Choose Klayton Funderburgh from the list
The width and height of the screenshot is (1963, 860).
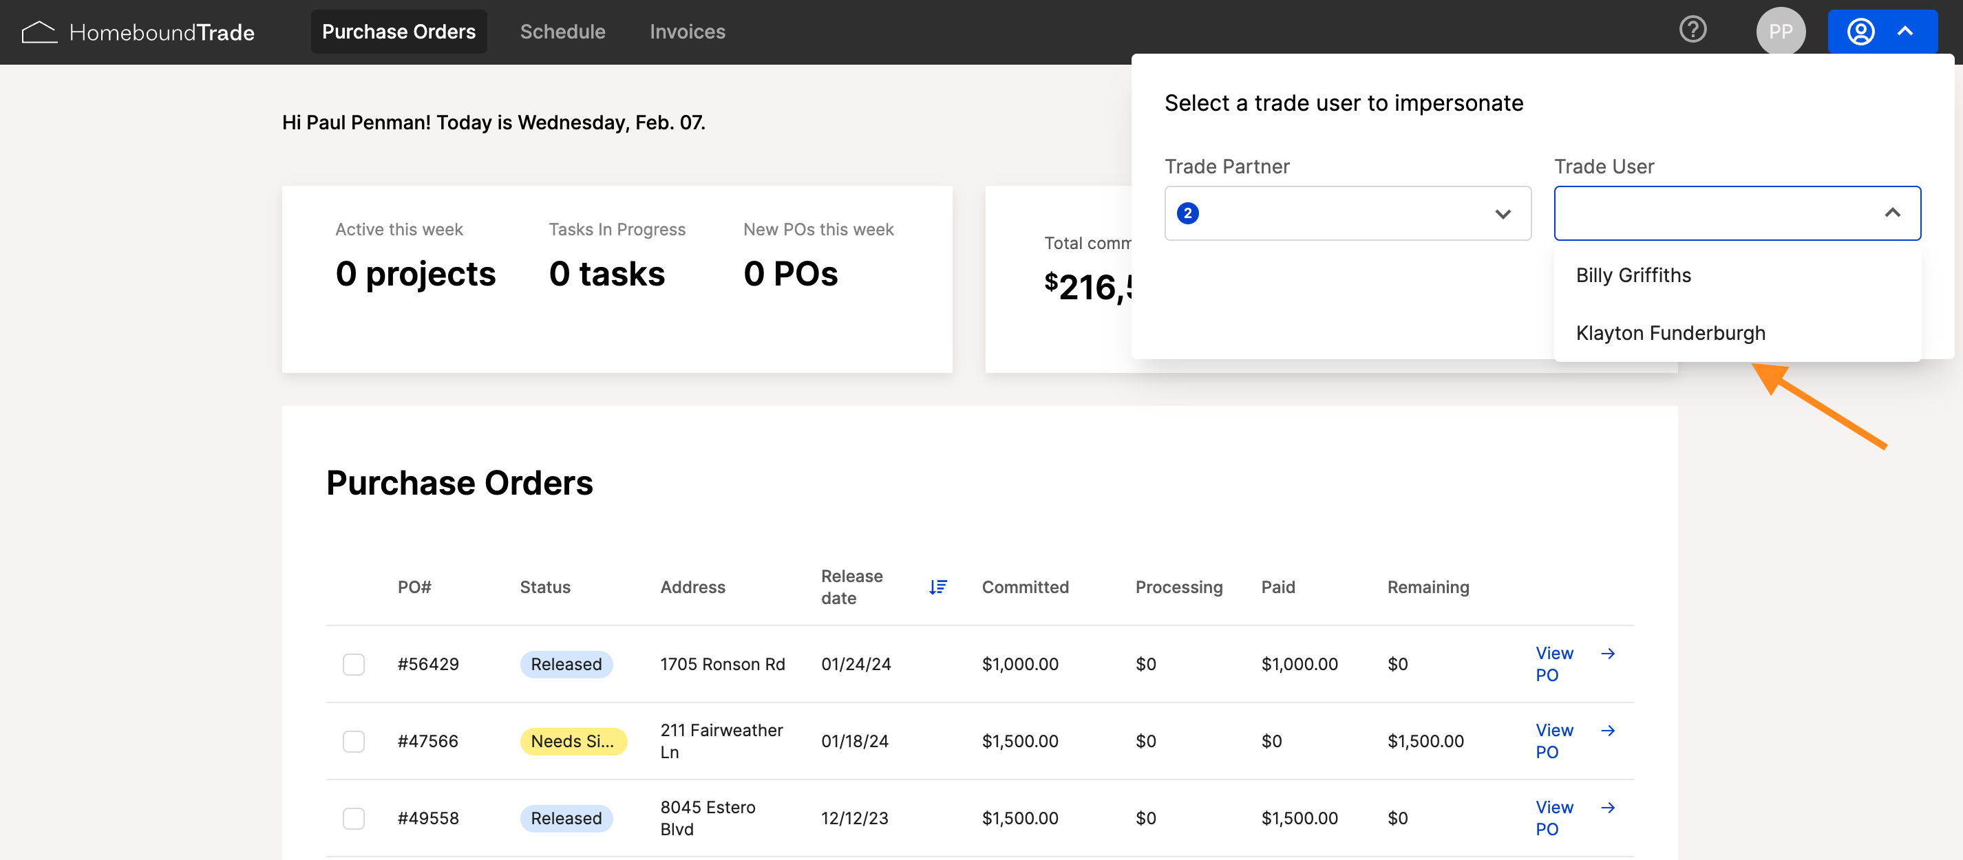click(1737, 333)
